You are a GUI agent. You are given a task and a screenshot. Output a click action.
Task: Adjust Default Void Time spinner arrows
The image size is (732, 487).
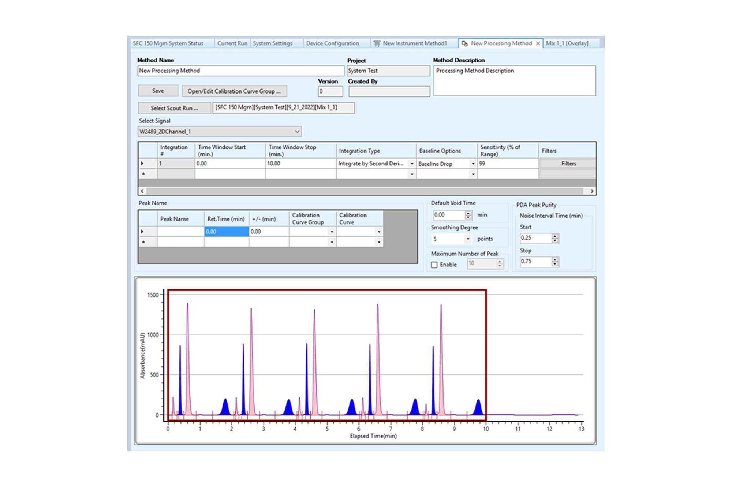coord(468,215)
